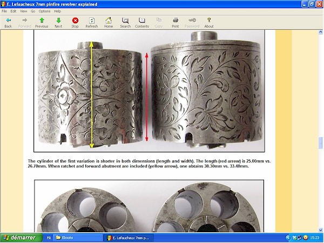Click the Copy toolbar icon

pos(159,21)
